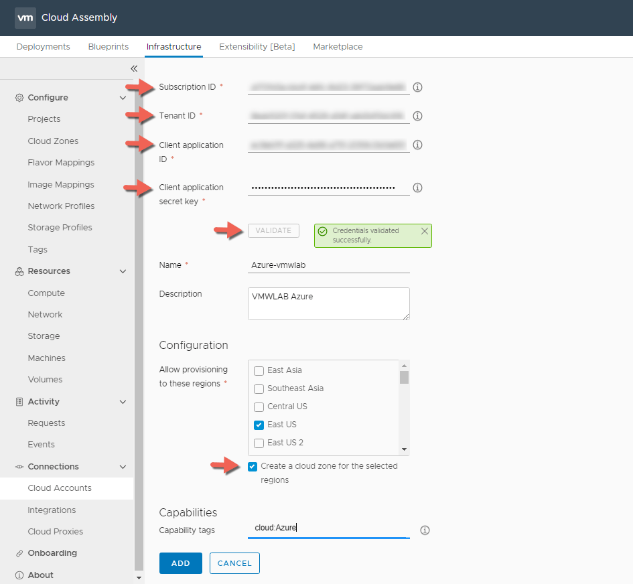The height and width of the screenshot is (584, 633).
Task: Dismiss the credentials validated notification
Action: click(x=424, y=231)
